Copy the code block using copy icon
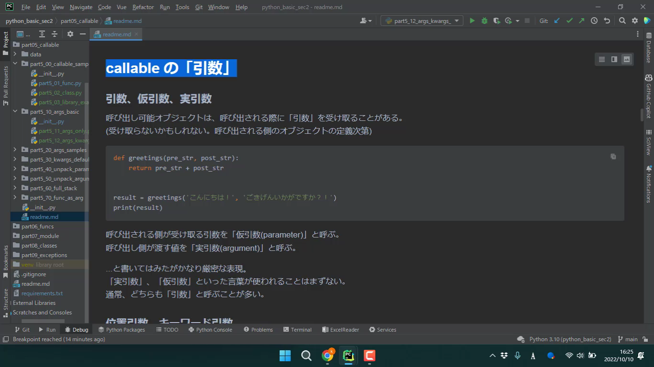654x367 pixels. coord(613,156)
